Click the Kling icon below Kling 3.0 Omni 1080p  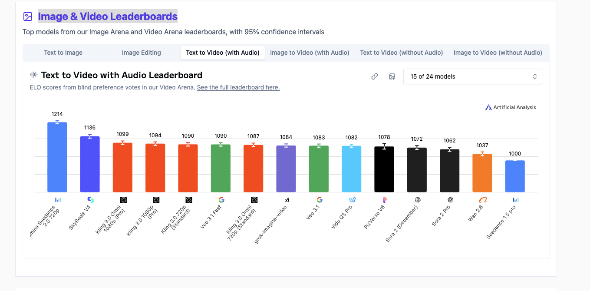(122, 199)
